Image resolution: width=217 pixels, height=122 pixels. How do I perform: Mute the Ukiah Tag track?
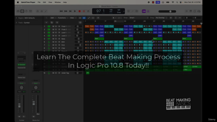pyautogui.click(x=53, y=73)
